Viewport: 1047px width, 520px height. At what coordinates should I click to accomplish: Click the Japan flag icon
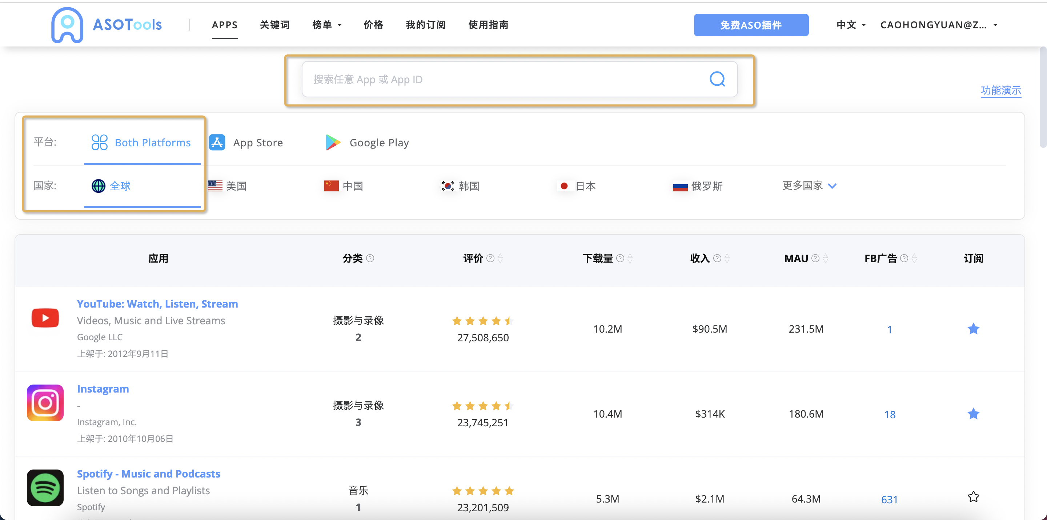564,186
